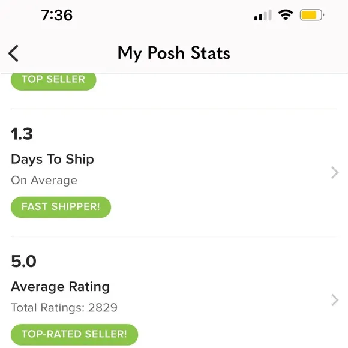Go back using the left arrow
The image size is (348, 348).
click(x=13, y=53)
